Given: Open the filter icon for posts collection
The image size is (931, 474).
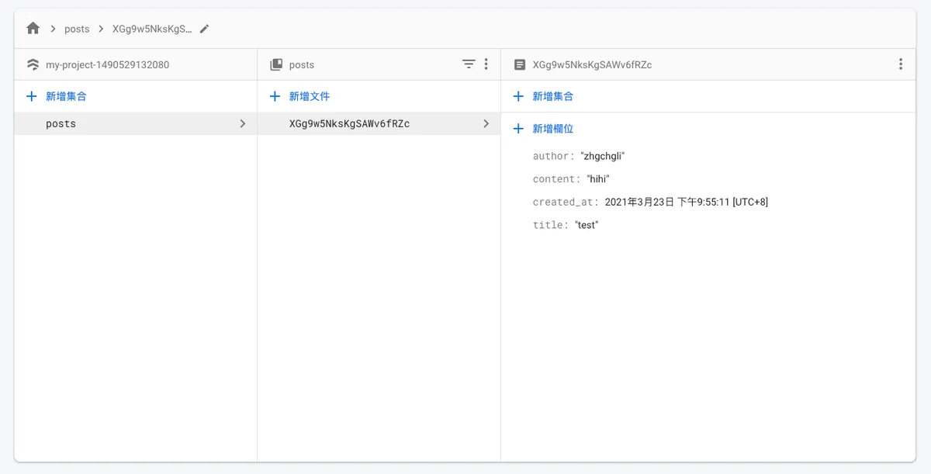Looking at the screenshot, I should pos(469,64).
